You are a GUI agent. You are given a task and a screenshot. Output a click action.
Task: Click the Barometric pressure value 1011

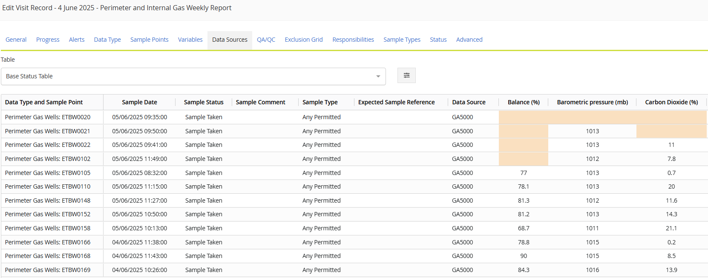coord(592,228)
